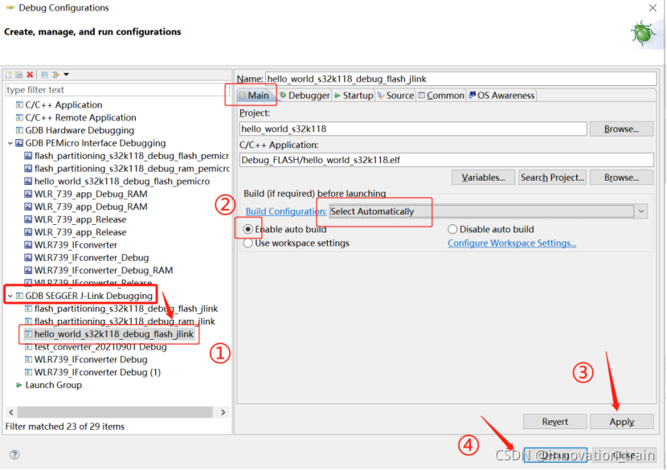The image size is (667, 470).
Task: Delete selected launch configuration with the red X
Action: click(30, 75)
